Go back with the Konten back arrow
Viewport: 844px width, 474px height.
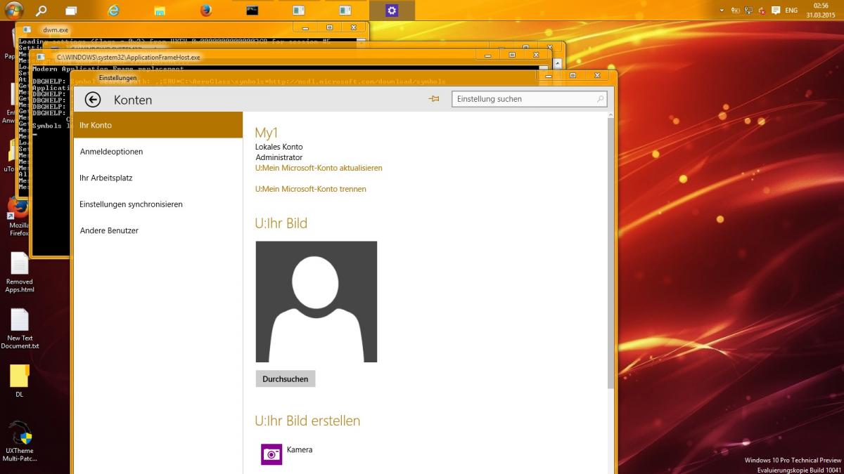(92, 100)
